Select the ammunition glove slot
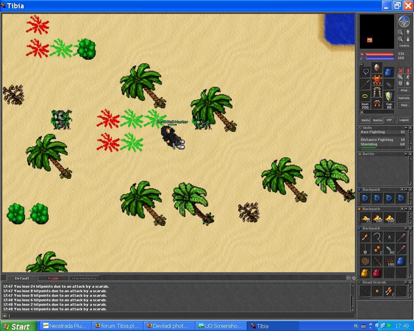 (x=389, y=84)
